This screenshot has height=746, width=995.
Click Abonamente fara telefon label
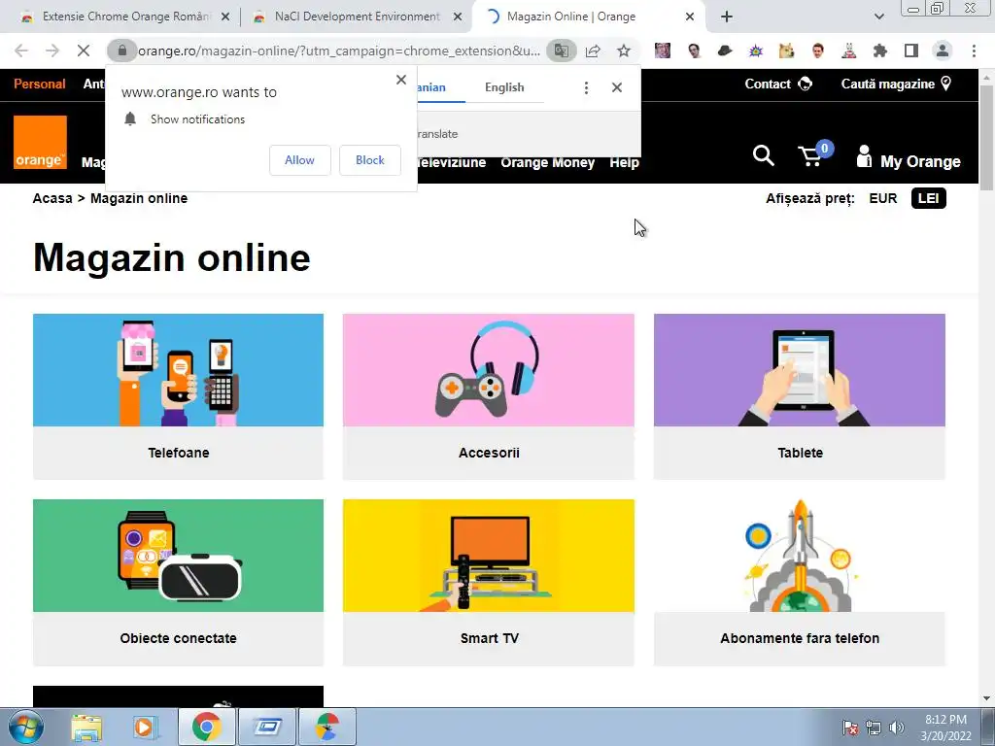(x=800, y=639)
